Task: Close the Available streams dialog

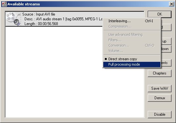Action: click(172, 4)
